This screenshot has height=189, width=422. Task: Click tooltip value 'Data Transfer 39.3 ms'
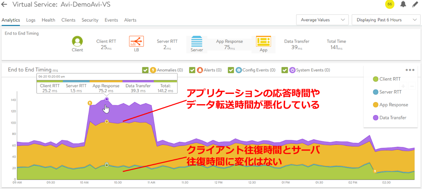138,88
